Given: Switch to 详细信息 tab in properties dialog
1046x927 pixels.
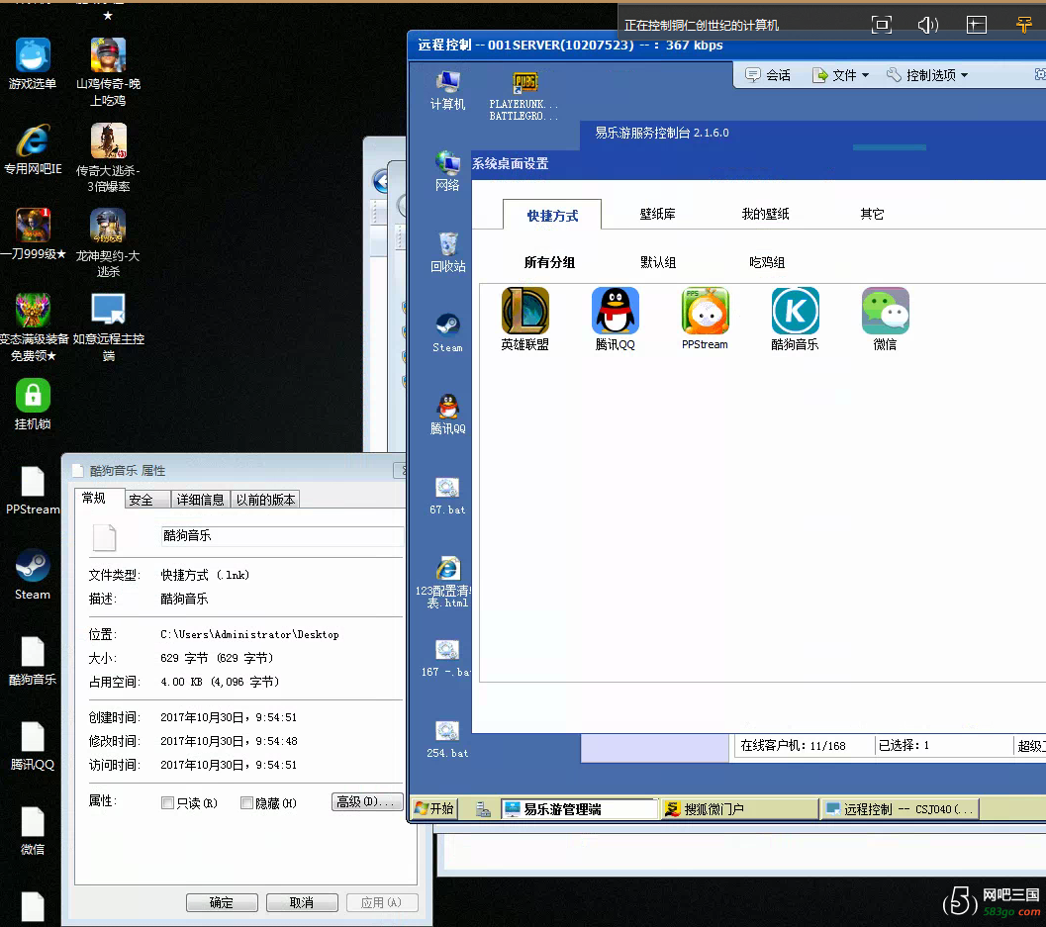Looking at the screenshot, I should [x=200, y=500].
